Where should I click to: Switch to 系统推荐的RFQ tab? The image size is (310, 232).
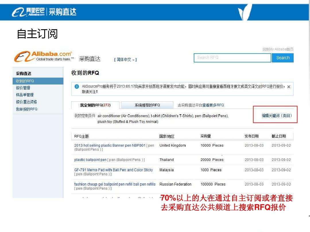click(x=147, y=105)
